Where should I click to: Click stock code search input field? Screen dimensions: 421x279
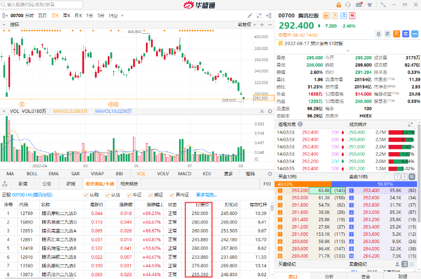42,4
